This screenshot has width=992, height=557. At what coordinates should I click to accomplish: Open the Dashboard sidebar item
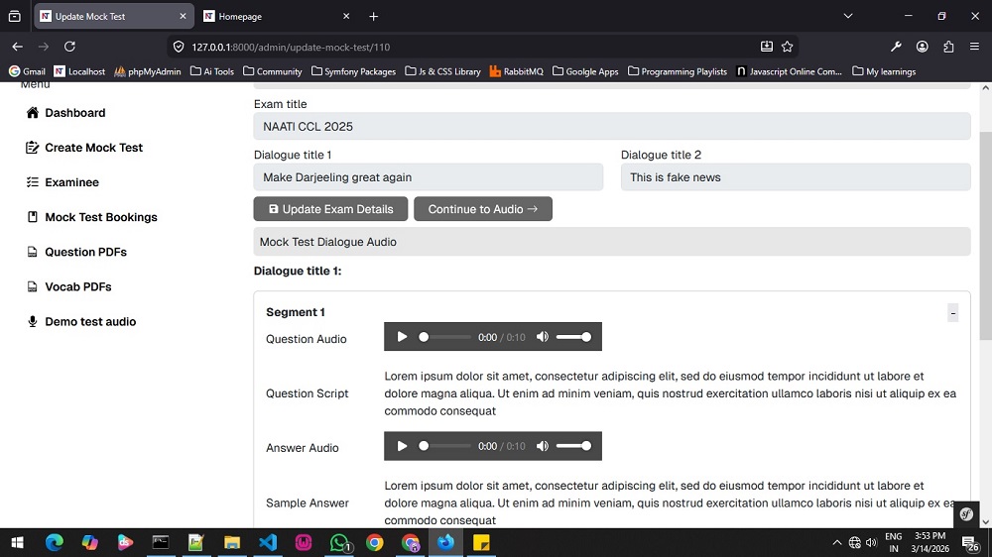[x=74, y=113]
